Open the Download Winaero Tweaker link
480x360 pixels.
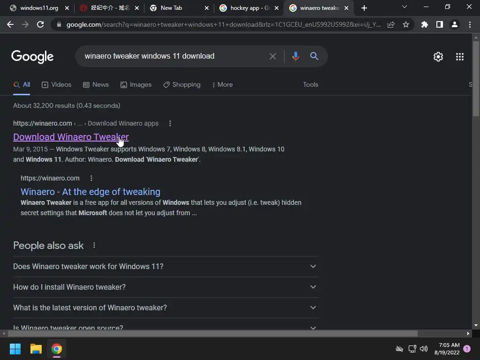click(x=71, y=137)
